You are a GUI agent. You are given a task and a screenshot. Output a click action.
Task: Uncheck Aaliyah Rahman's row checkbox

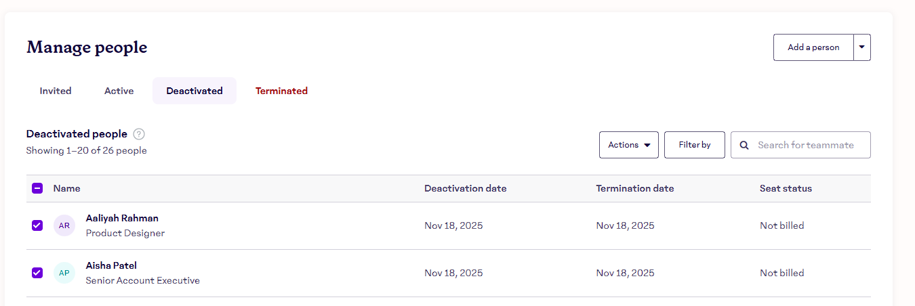(37, 225)
